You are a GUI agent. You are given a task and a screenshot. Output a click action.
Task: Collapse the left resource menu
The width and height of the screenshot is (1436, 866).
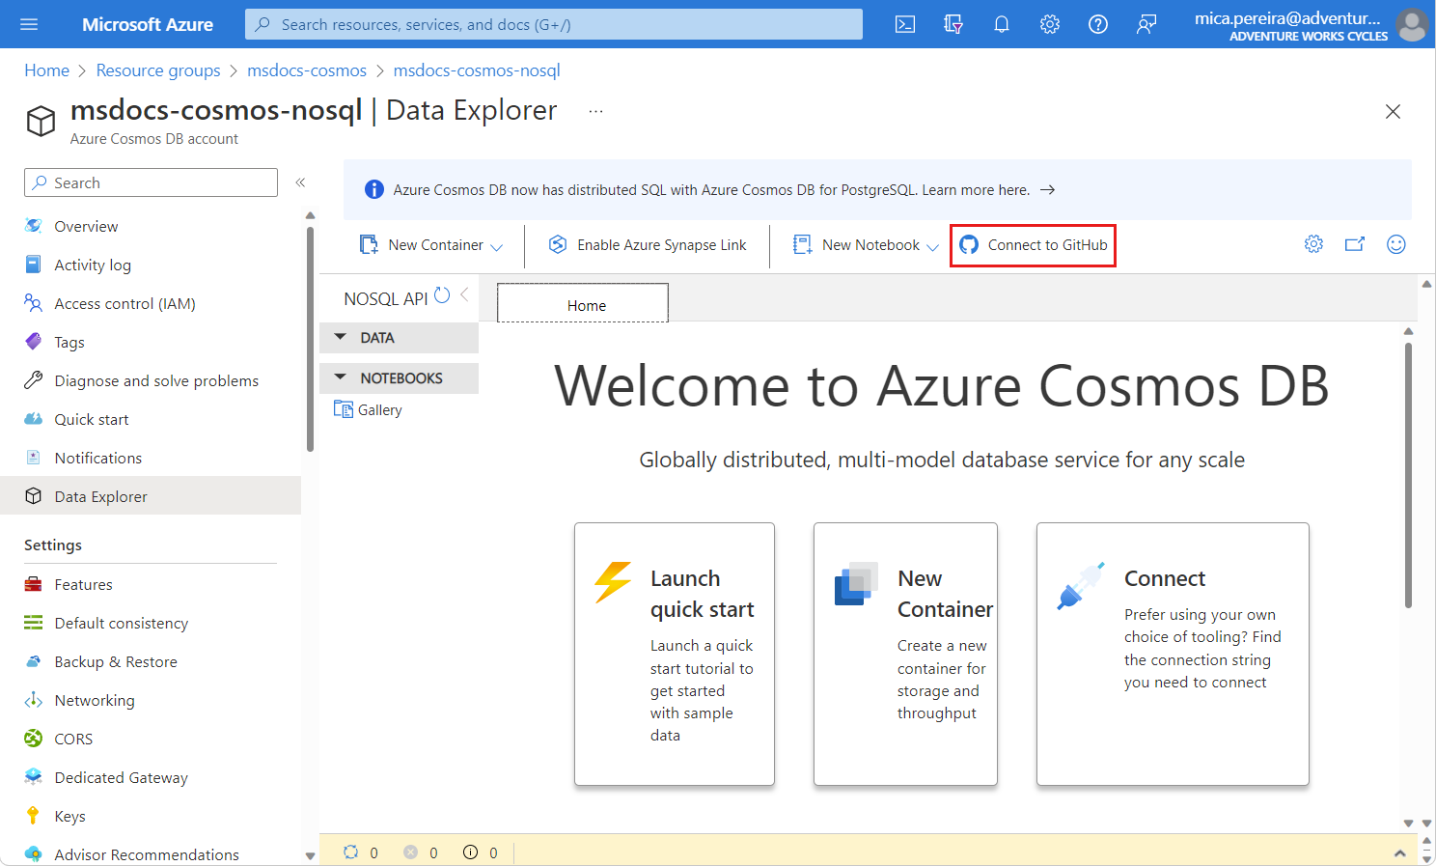point(300,182)
